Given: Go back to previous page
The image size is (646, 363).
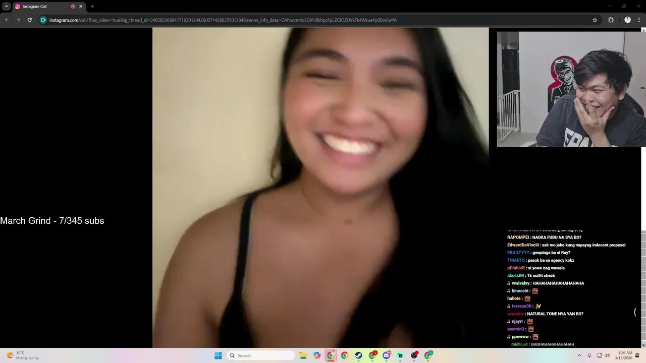Looking at the screenshot, I should 7,20.
